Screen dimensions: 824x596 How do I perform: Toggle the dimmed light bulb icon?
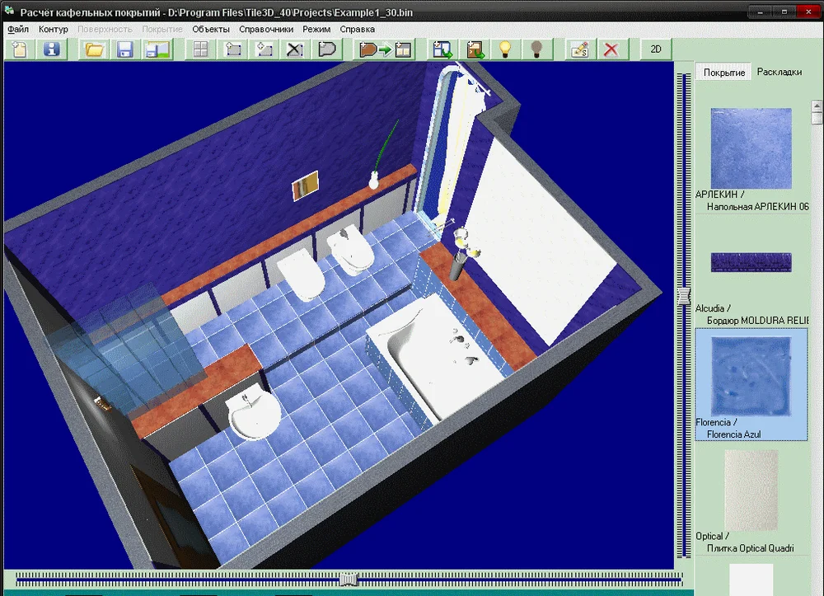[x=536, y=49]
